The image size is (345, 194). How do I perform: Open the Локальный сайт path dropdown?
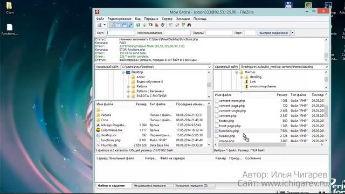pos(209,67)
